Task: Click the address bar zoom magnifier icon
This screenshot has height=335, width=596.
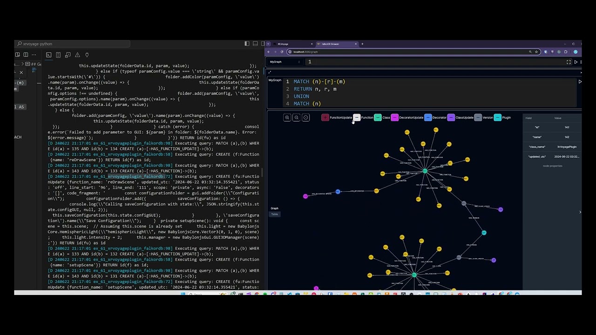Action: [x=530, y=52]
